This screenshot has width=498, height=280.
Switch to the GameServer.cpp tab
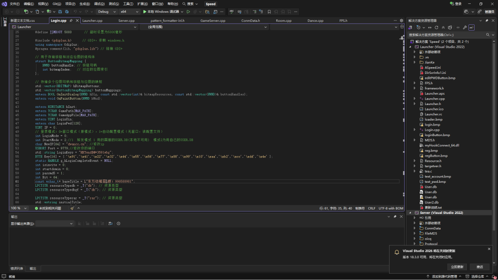click(213, 21)
